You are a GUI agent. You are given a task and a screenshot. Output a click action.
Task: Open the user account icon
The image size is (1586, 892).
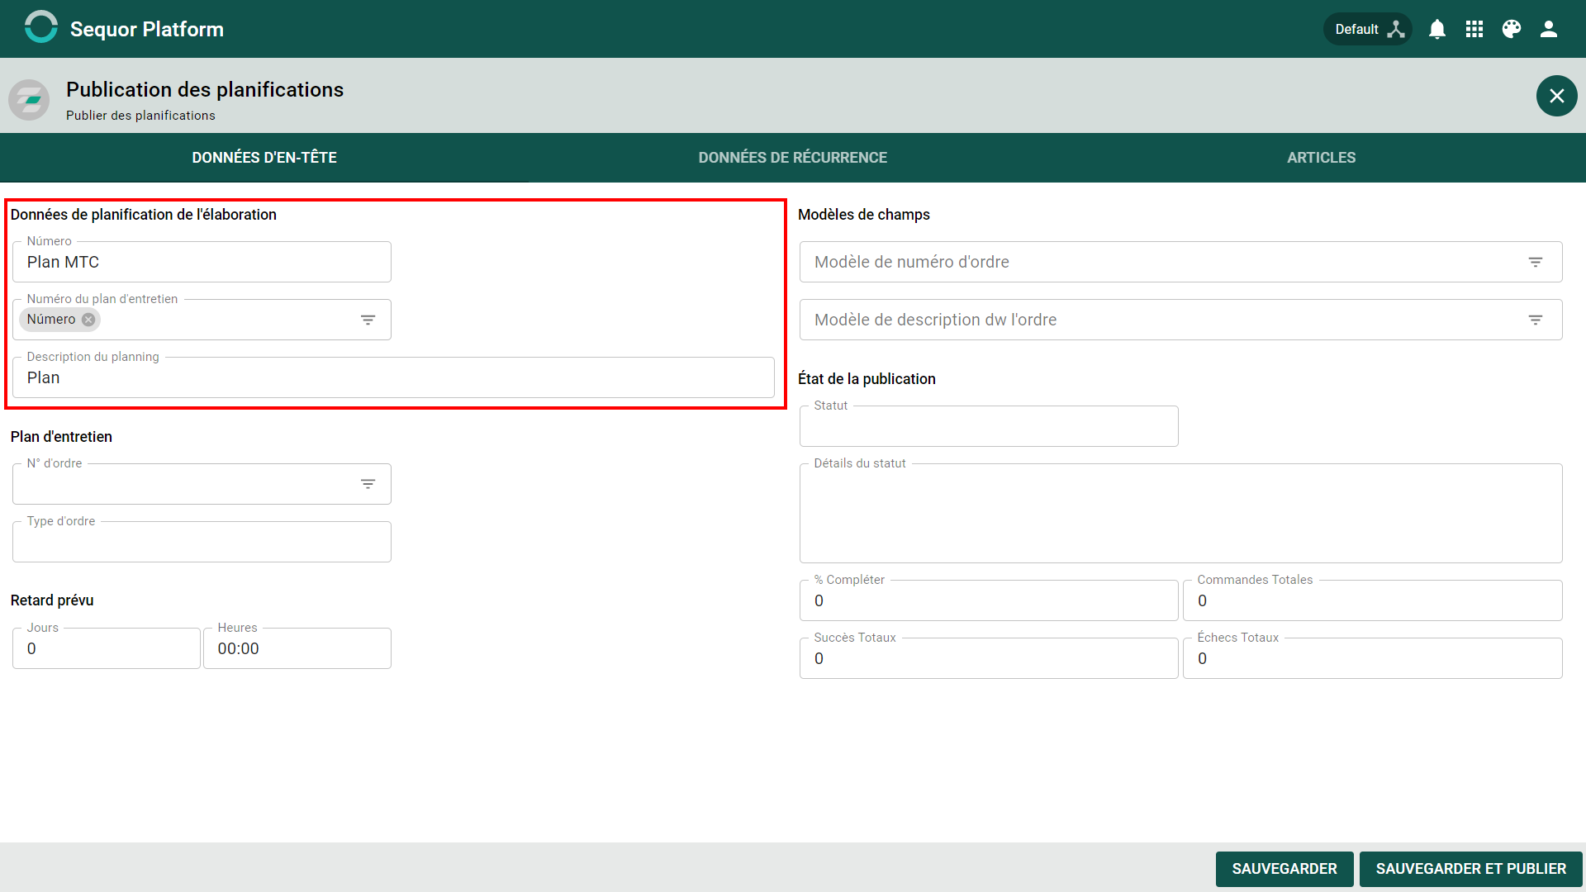point(1549,29)
